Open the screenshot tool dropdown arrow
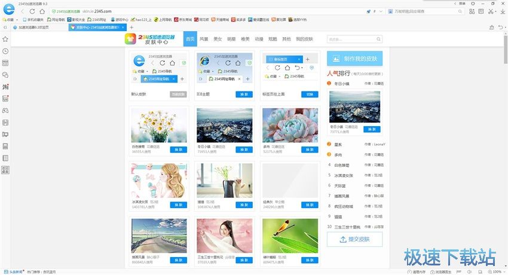Viewport: 508px width, 275px height. click(x=495, y=12)
